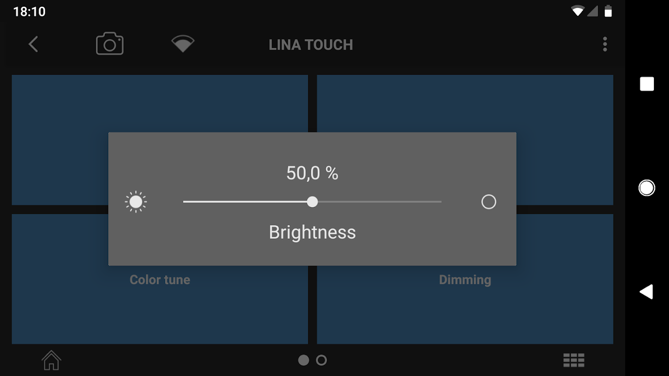The width and height of the screenshot is (669, 376).
Task: Open the grid view icon at bottom right
Action: pos(573,360)
